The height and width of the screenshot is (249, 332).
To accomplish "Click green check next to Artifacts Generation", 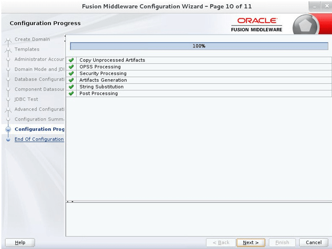I will click(x=71, y=80).
